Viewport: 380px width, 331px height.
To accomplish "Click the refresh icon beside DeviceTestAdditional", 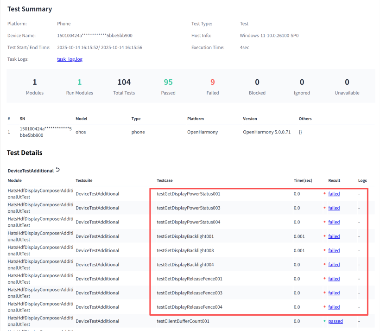I will pyautogui.click(x=57, y=170).
